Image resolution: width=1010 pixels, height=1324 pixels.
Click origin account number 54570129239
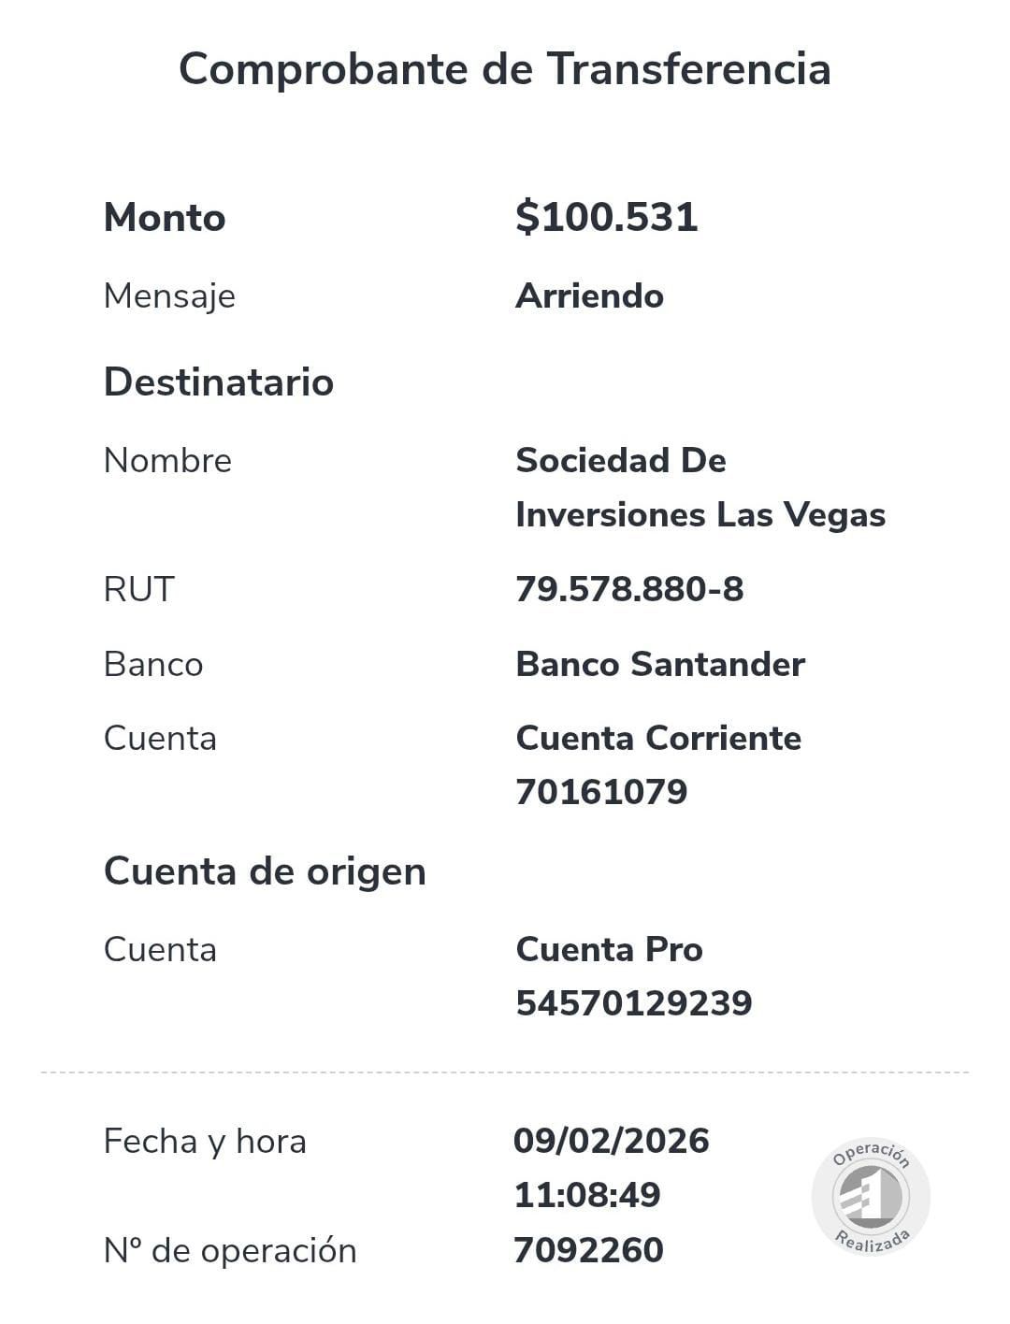coord(634,1003)
